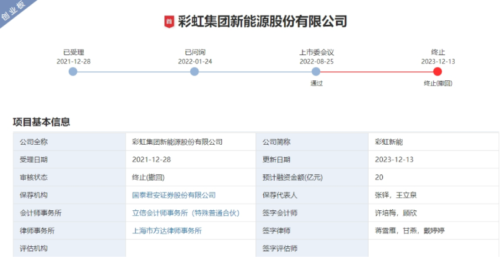Click the 已受理 stage label

[x=74, y=52]
